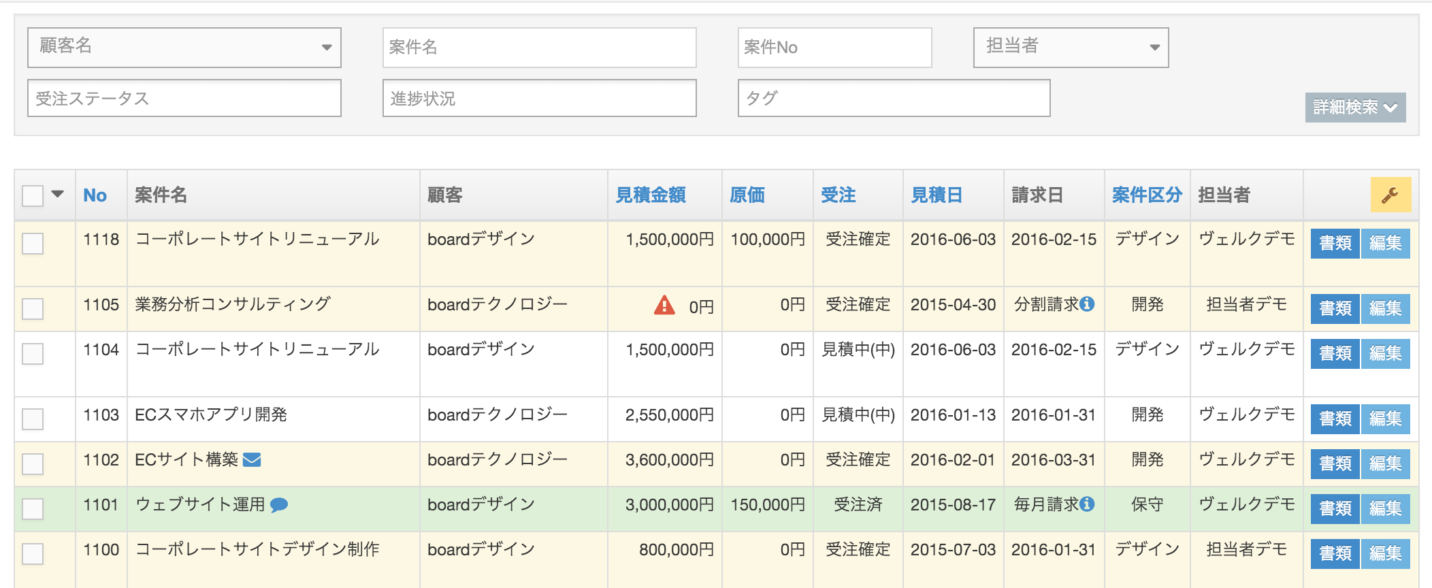Click the envelope icon beside ECサイト構築
This screenshot has width=1432, height=588.
[x=252, y=460]
